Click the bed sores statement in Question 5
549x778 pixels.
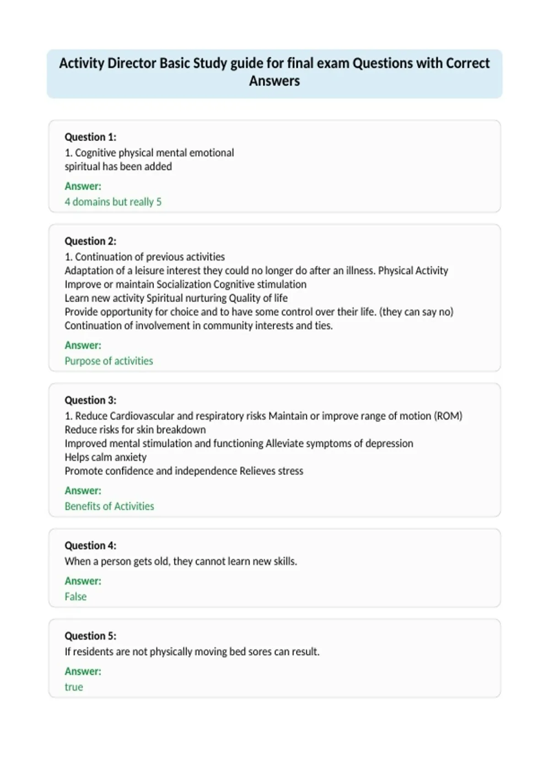tap(192, 652)
